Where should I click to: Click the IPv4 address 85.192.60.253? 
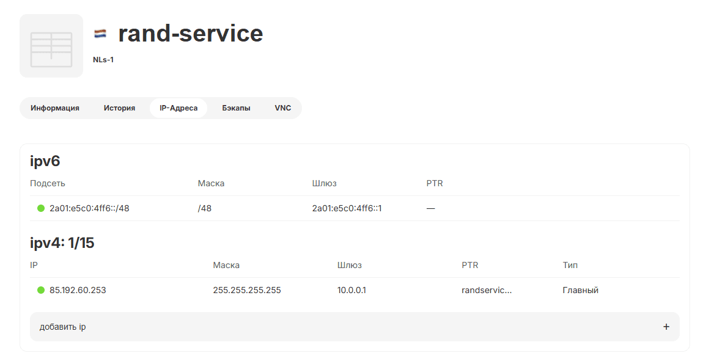click(x=78, y=290)
